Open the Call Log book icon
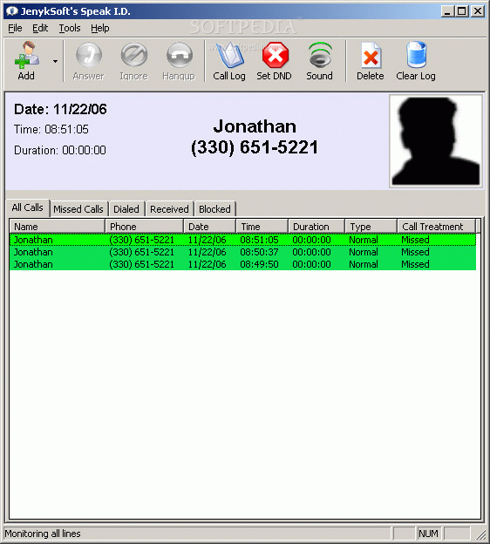Viewport: 490px width, 544px height. click(x=229, y=55)
